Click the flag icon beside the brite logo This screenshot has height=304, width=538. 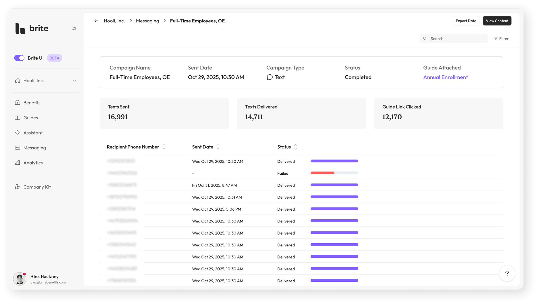point(74,29)
